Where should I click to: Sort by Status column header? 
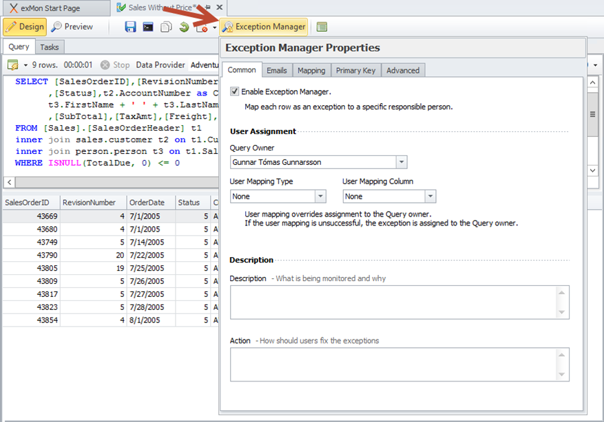click(x=193, y=203)
